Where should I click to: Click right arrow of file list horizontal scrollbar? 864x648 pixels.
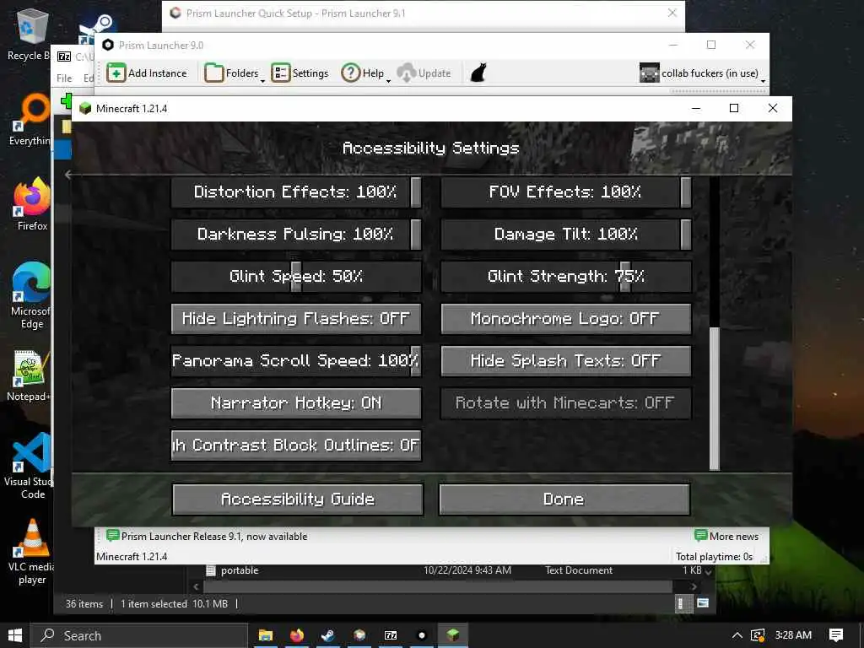[x=694, y=587]
